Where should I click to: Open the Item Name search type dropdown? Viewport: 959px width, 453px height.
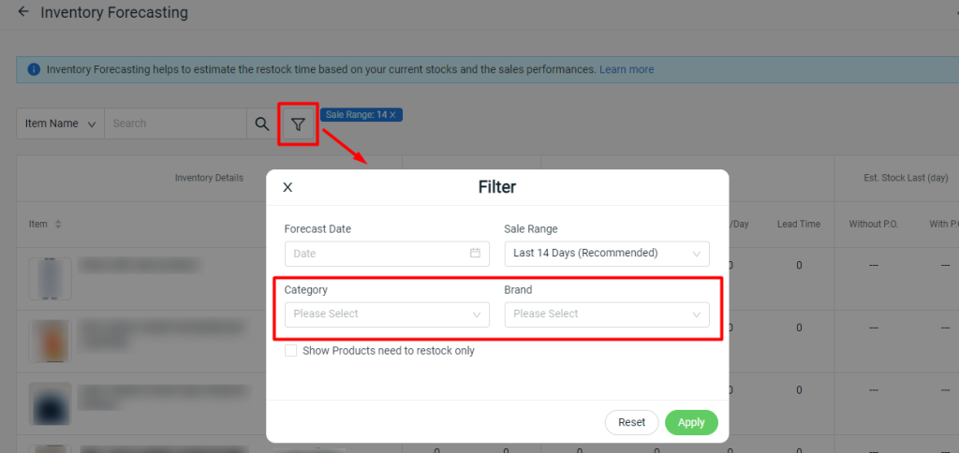pos(61,124)
